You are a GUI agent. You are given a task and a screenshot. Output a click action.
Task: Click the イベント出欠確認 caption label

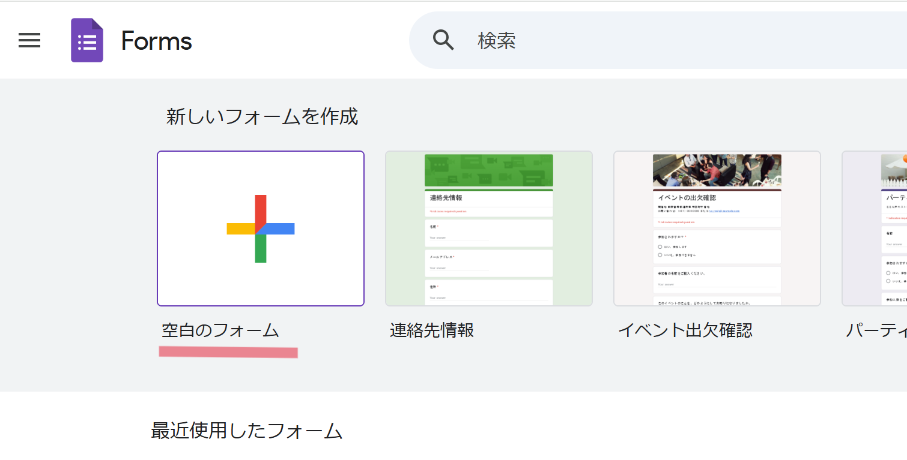coord(685,330)
